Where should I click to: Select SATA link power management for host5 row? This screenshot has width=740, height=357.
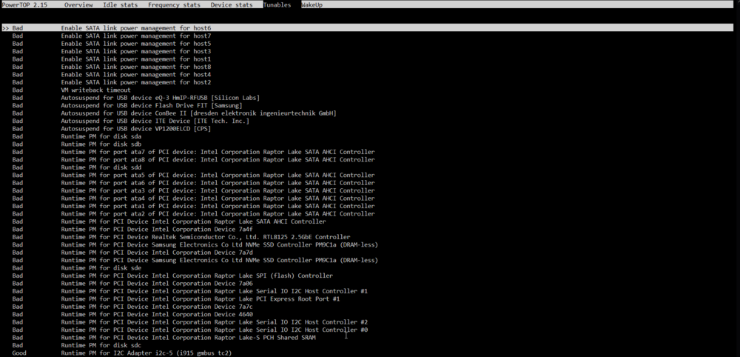coord(112,44)
